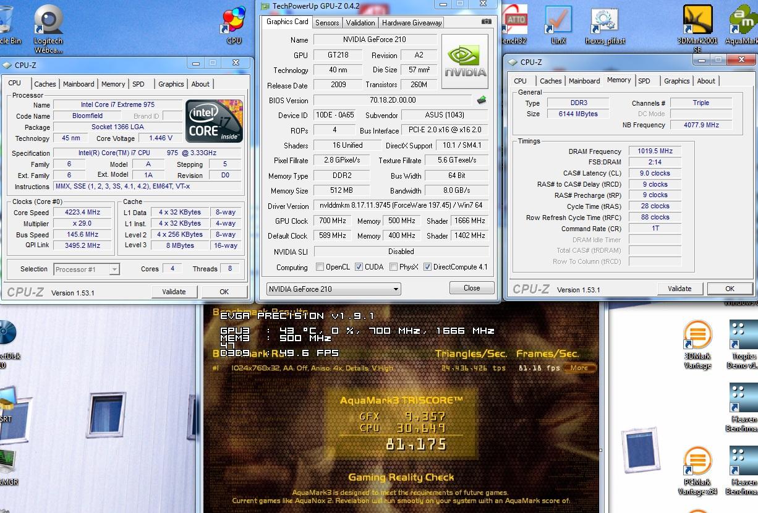Click OK in the left CPU-Z window
The height and width of the screenshot is (513, 758).
[x=224, y=292]
